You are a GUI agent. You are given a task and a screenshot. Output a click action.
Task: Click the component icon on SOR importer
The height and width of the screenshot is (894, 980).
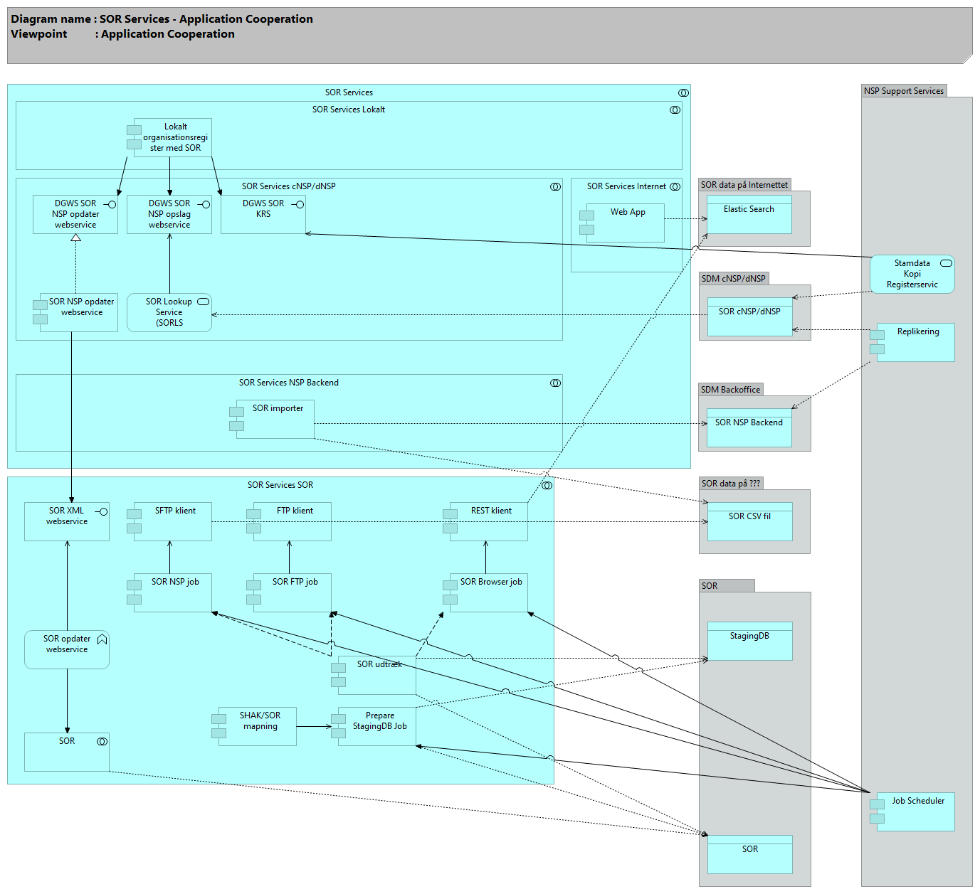236,419
